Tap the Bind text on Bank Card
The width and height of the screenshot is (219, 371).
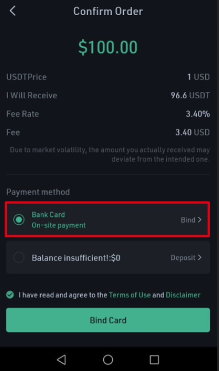click(188, 220)
